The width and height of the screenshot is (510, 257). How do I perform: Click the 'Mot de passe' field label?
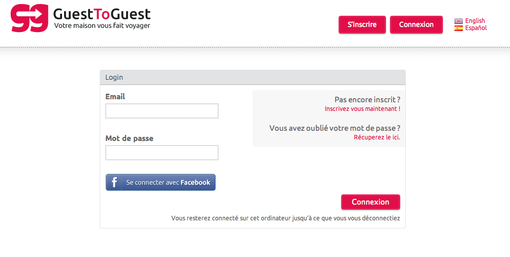129,138
